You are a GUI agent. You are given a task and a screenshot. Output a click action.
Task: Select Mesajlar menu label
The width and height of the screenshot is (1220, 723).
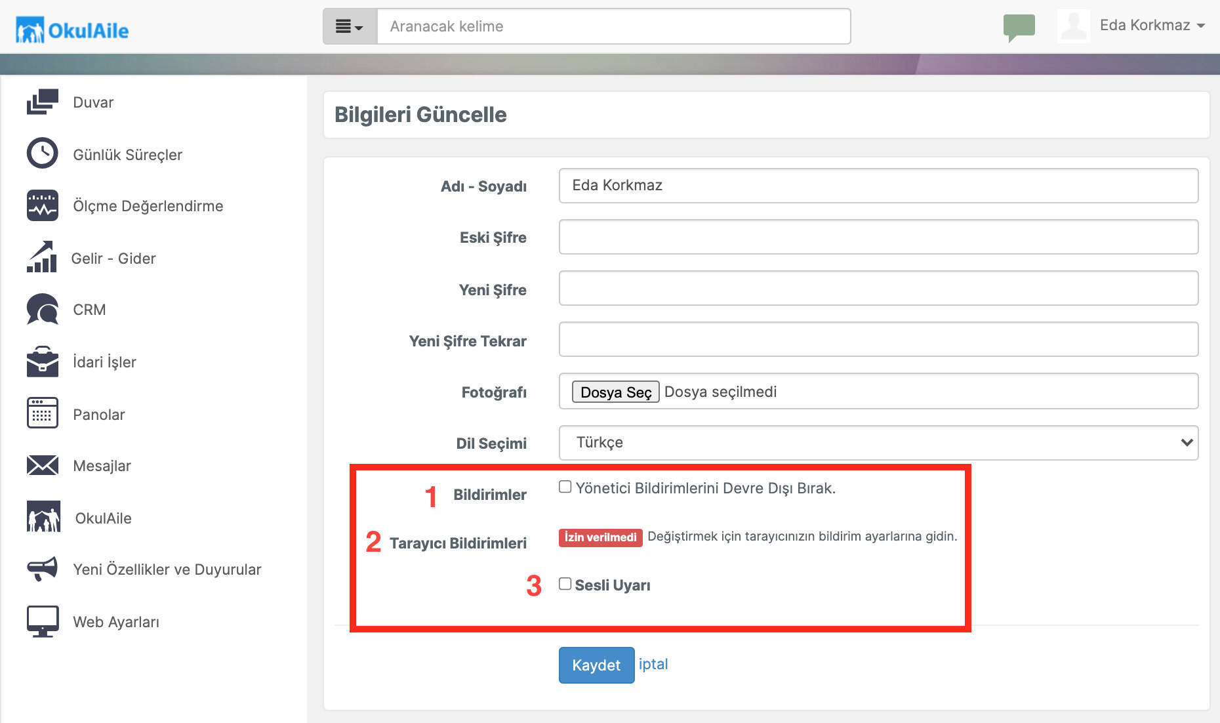click(x=102, y=466)
